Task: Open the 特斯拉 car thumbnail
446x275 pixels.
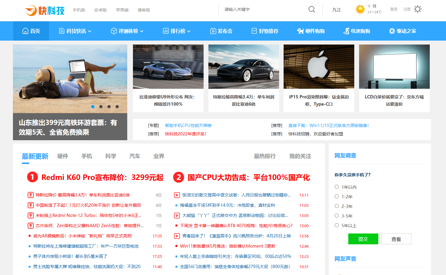Action: click(244, 66)
